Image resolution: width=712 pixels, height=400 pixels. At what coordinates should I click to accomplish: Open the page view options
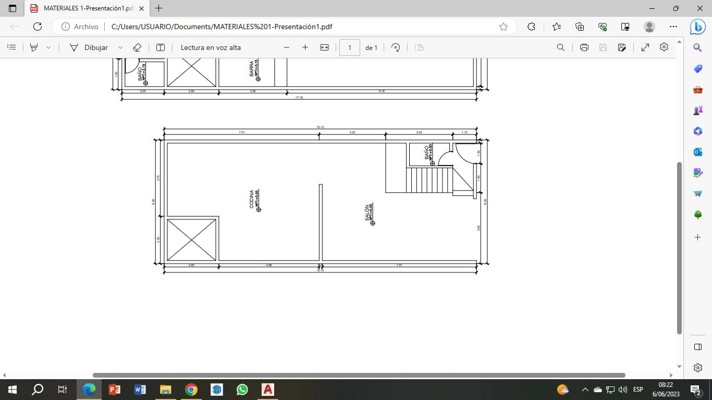(x=419, y=47)
